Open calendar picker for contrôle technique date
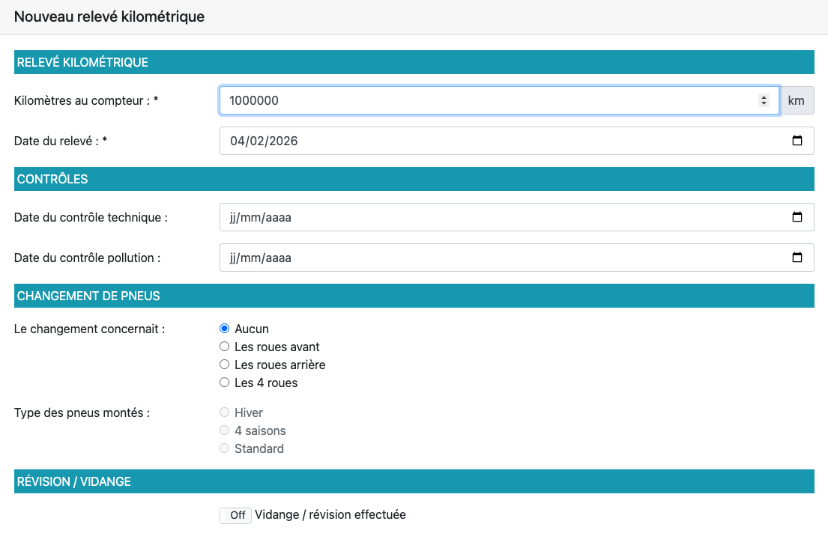828x536 pixels. (x=797, y=217)
